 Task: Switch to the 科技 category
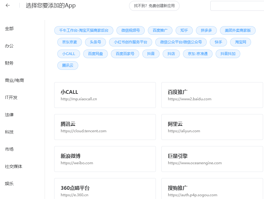point(9,132)
